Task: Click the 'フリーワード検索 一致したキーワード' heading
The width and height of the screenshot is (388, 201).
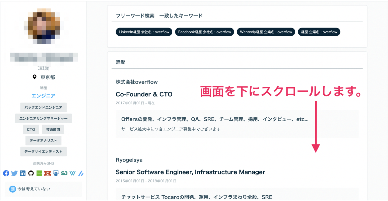Action: click(x=159, y=16)
